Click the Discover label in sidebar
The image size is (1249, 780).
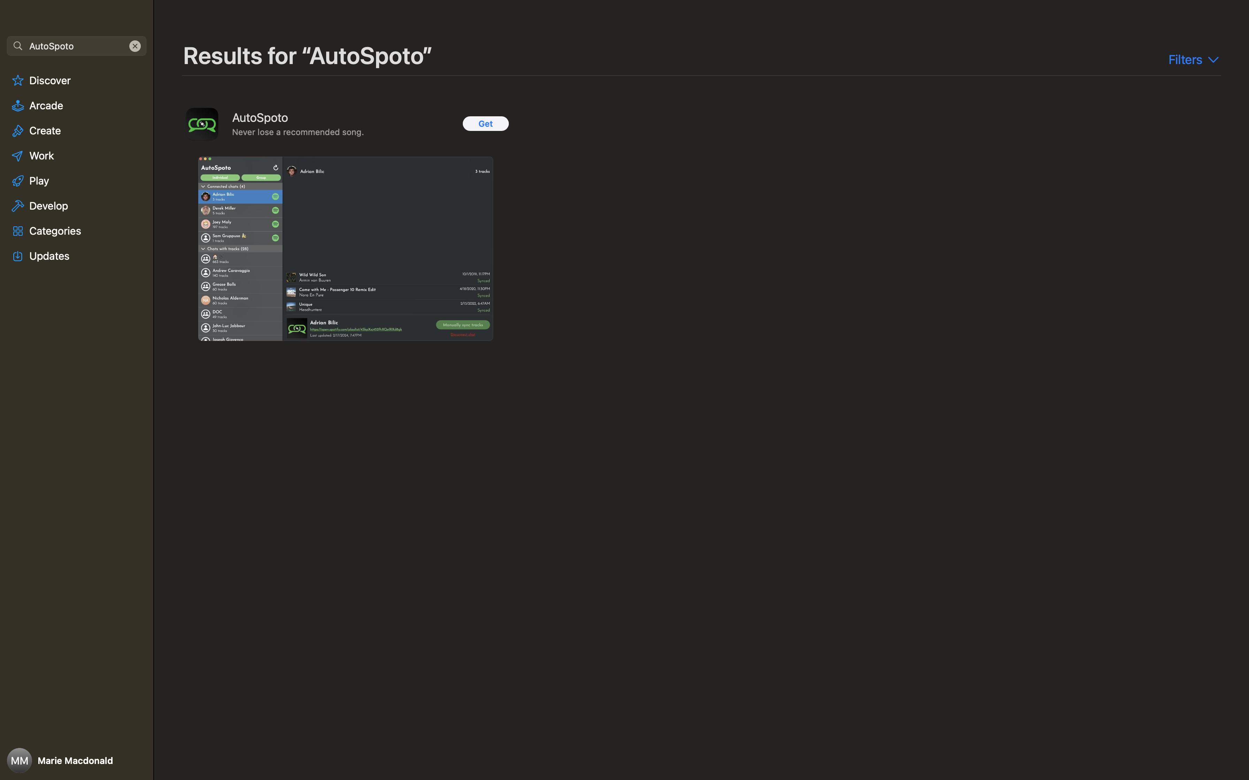(x=50, y=80)
